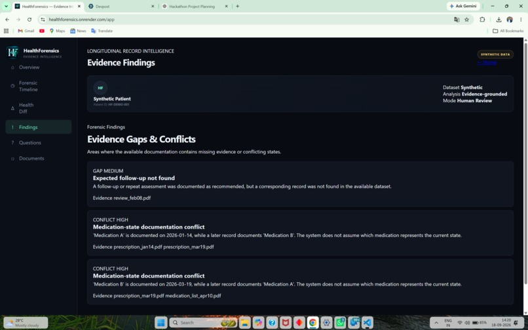Screen dimensions: 528x330
Task: Open File Explorer from the taskbar
Action: 245,323
